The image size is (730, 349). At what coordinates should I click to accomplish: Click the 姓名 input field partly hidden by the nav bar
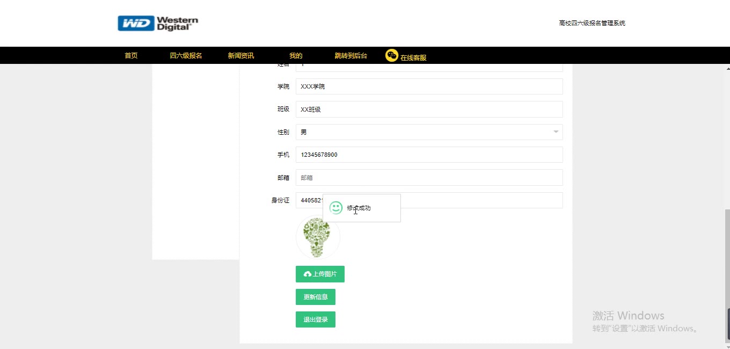[x=429, y=68]
